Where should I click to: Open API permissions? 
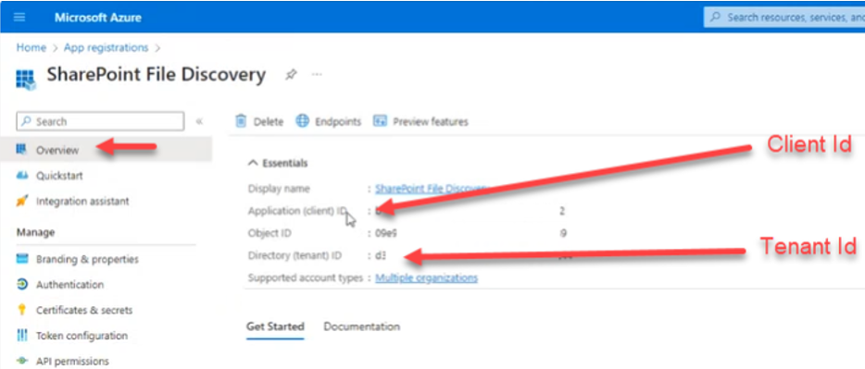point(72,362)
